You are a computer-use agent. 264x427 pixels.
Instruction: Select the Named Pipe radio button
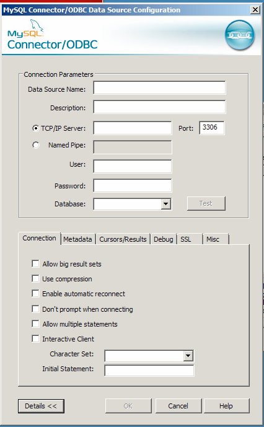pos(36,145)
